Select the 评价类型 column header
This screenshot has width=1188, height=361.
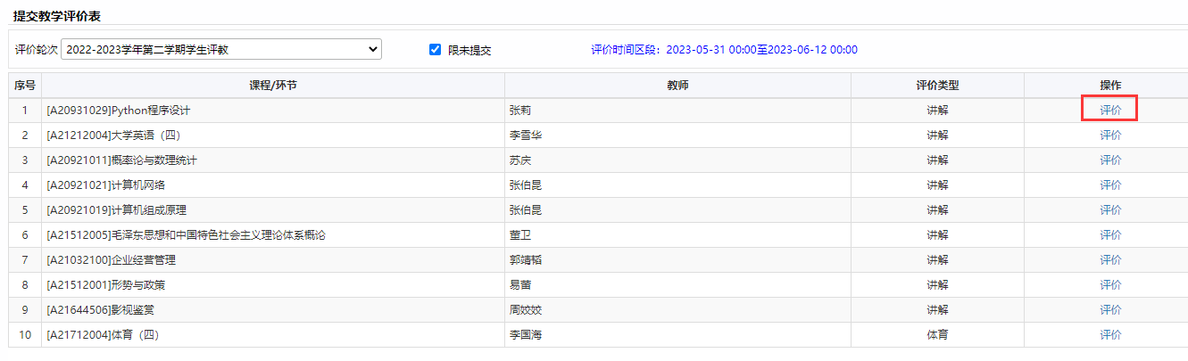(x=936, y=86)
